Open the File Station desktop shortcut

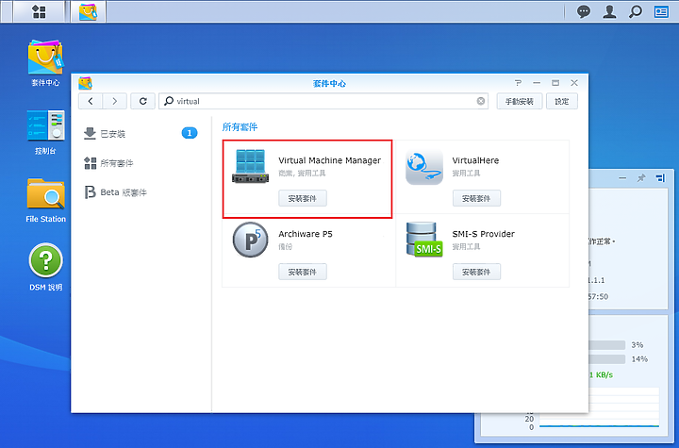point(45,200)
